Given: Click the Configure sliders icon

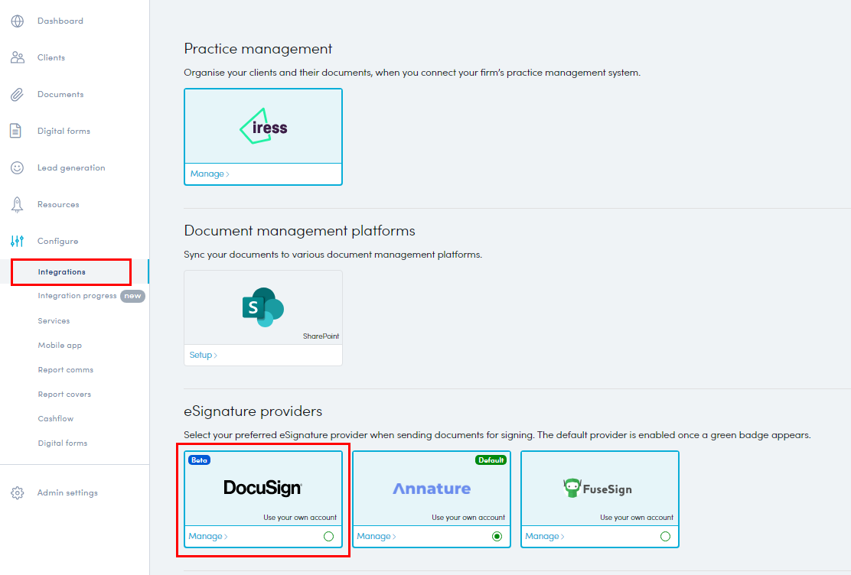Looking at the screenshot, I should point(17,241).
